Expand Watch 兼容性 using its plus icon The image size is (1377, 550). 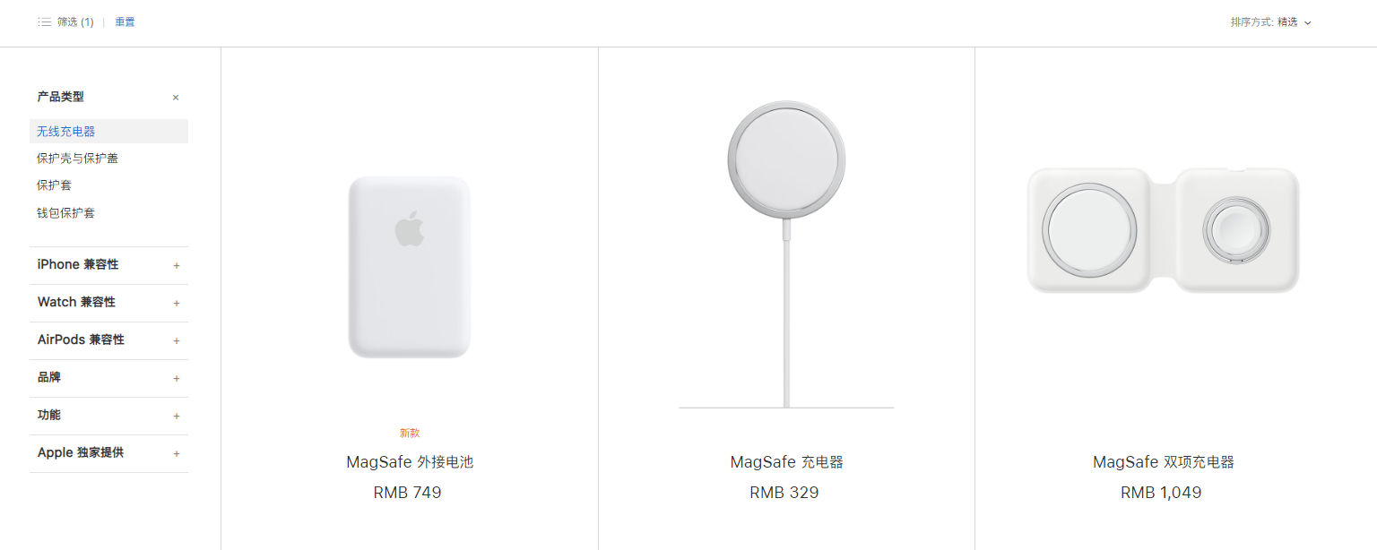coord(177,303)
